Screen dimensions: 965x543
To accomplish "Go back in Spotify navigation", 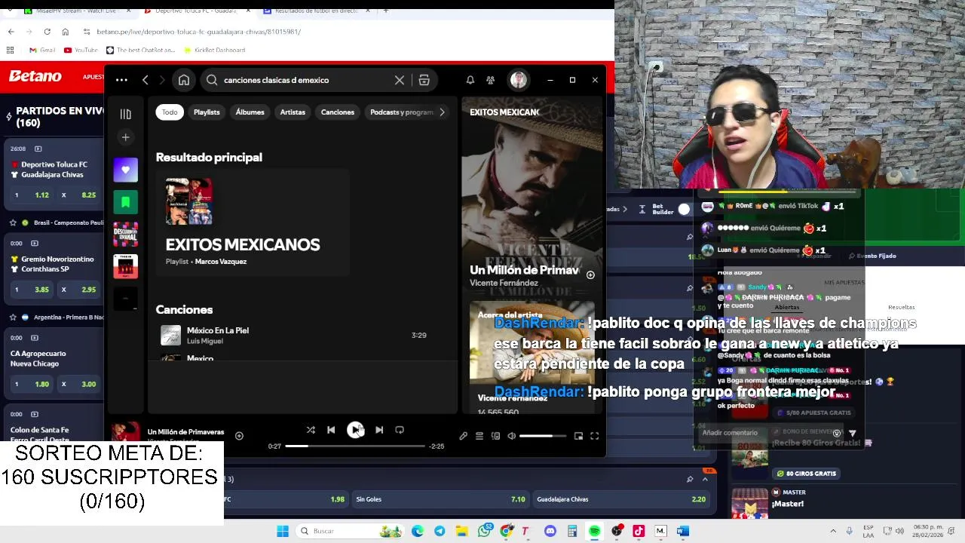I will pos(146,80).
